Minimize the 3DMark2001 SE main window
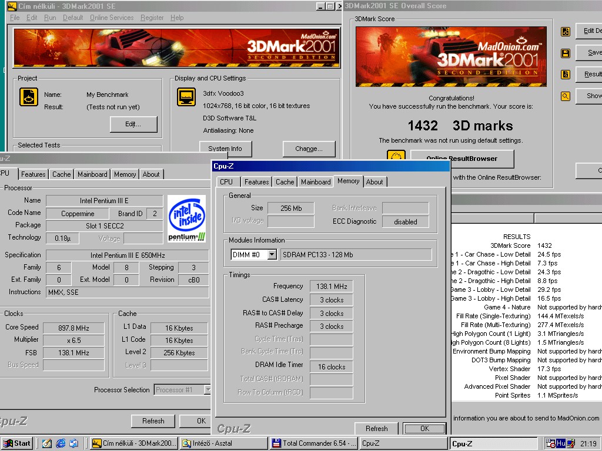The height and width of the screenshot is (451, 602). coord(321,6)
